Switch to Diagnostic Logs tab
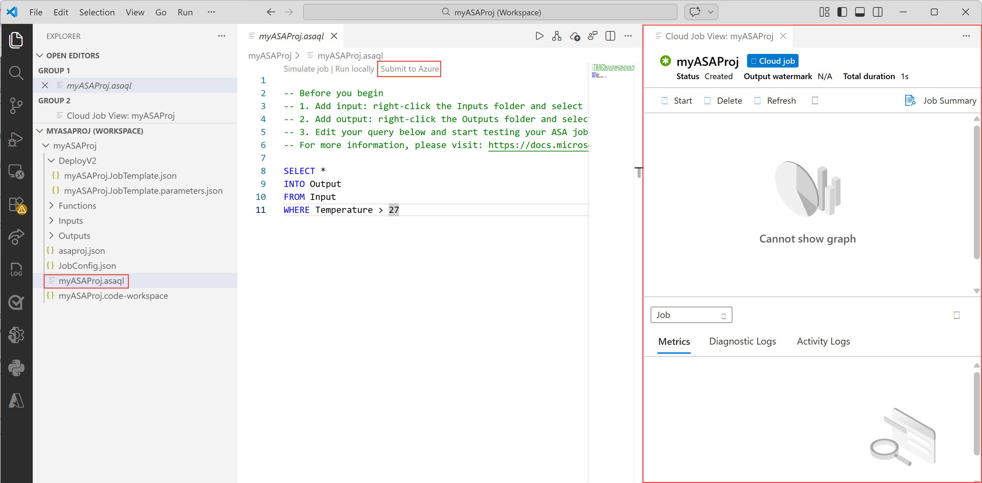Screen dimensions: 982x483 coord(742,341)
